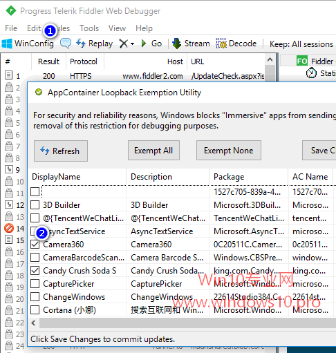The height and width of the screenshot is (353, 336).
Task: Select session 17 lock icon
Action: point(9,263)
